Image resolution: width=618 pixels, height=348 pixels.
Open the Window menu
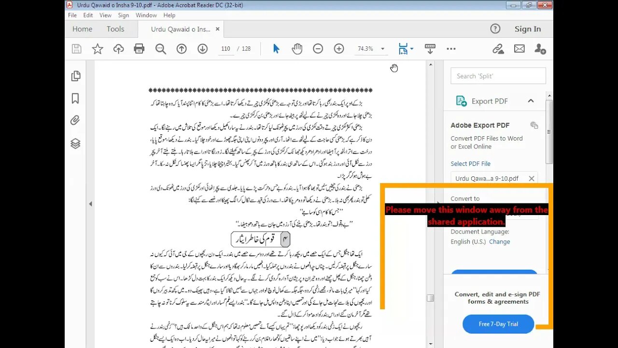coord(146,15)
